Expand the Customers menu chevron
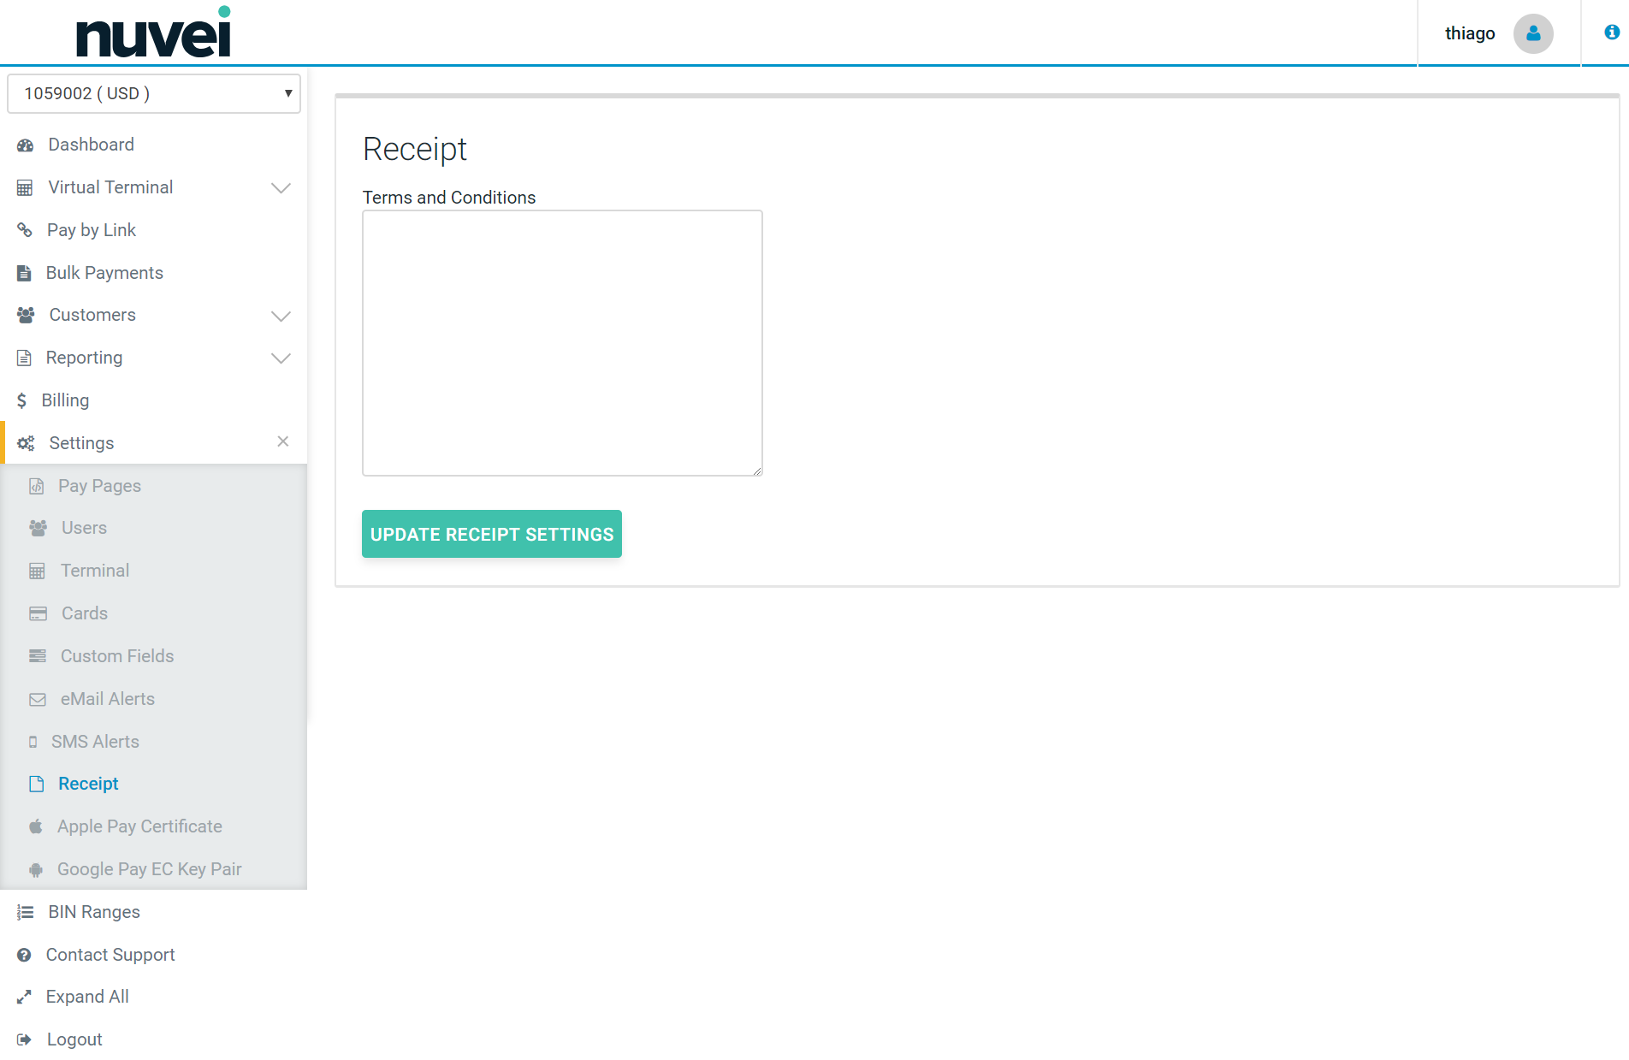This screenshot has width=1629, height=1060. coord(281,316)
